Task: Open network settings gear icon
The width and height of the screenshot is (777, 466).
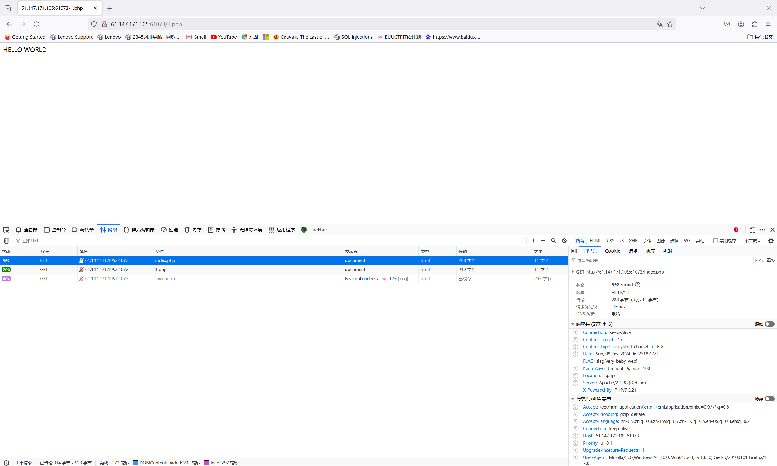Action: coord(771,240)
